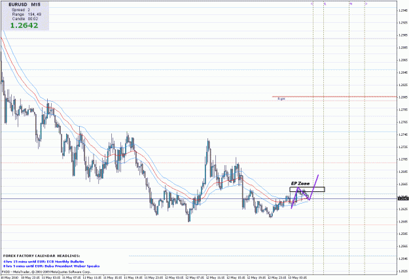Click the 1.2745 price axis label

[x=403, y=134]
